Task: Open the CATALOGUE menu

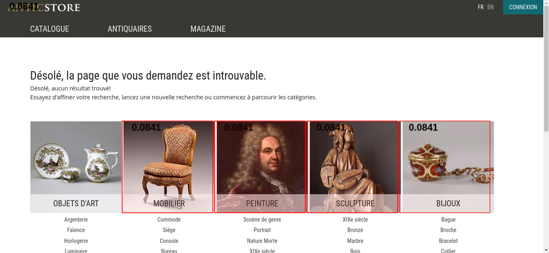Action: [x=49, y=29]
